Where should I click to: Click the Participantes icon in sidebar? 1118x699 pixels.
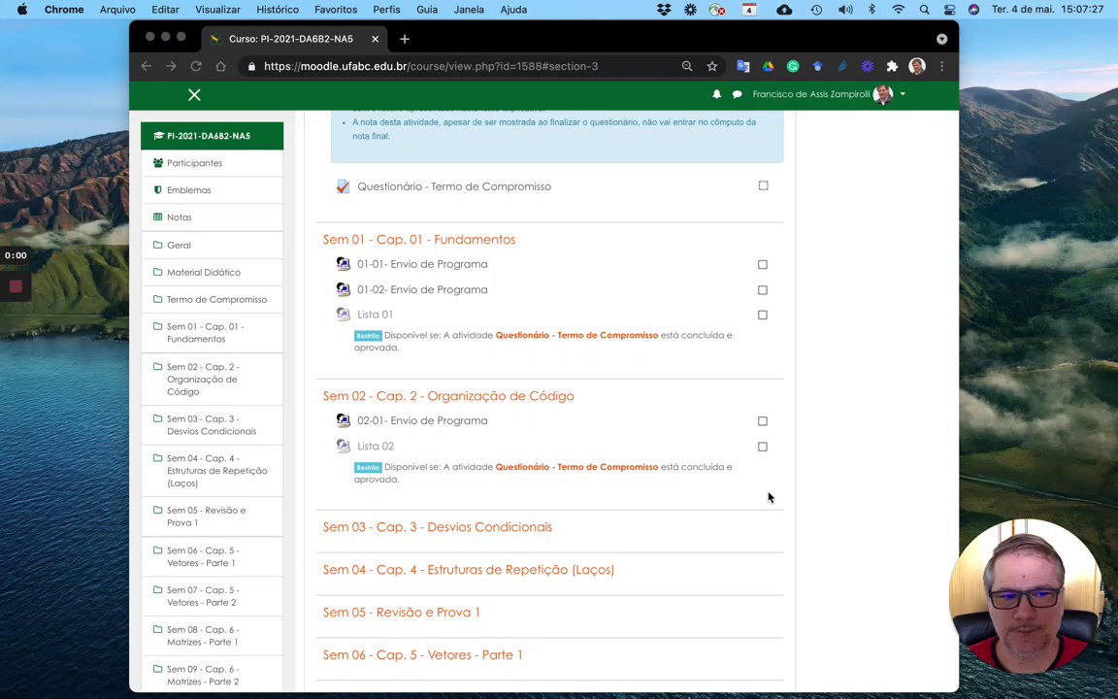(158, 163)
